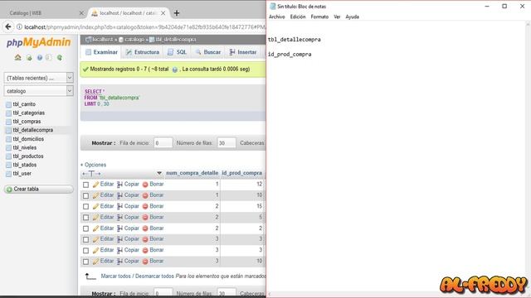Open Notepad Formato menu
Viewport: 531px width, 298px height.
319,17
